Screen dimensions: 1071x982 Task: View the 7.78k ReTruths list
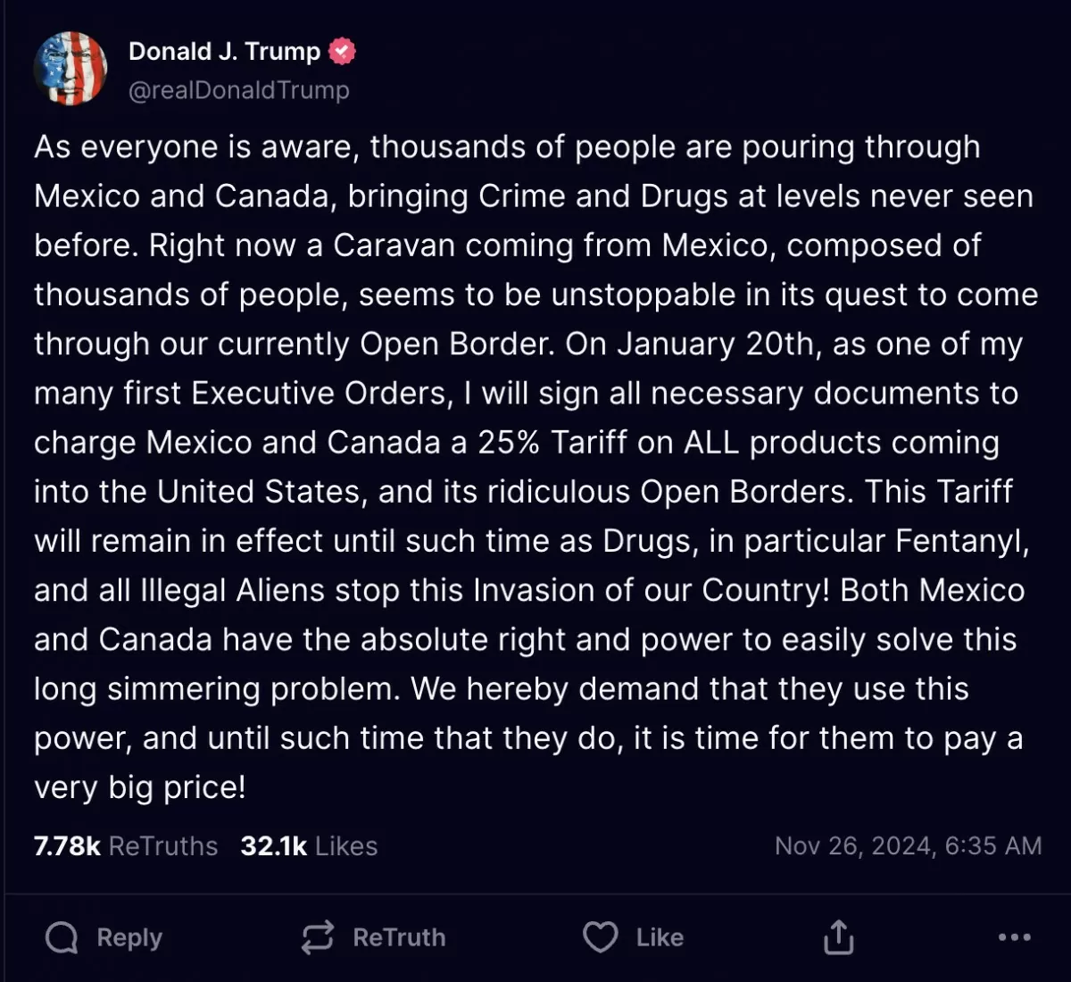pyautogui.click(x=126, y=845)
